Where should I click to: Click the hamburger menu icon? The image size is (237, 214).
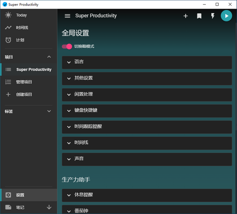[68, 16]
